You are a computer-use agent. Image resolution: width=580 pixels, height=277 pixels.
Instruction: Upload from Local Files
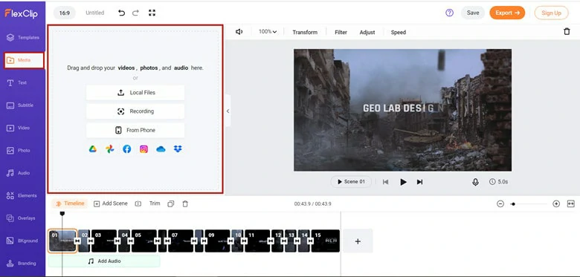[x=135, y=93]
